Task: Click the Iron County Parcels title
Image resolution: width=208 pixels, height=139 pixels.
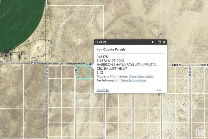Action: (111, 50)
